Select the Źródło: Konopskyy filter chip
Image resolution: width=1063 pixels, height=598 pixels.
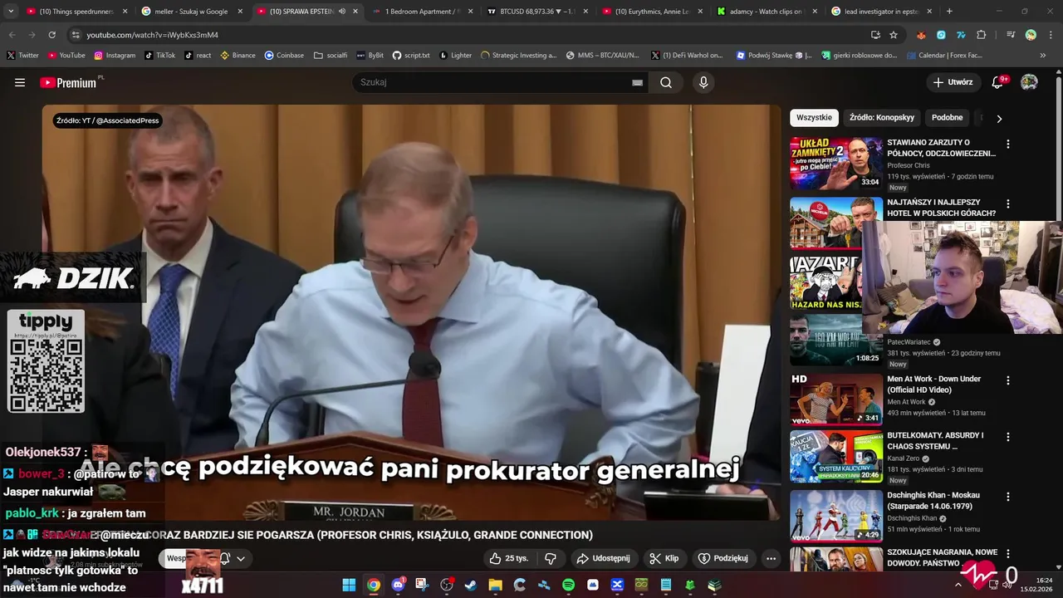882,118
